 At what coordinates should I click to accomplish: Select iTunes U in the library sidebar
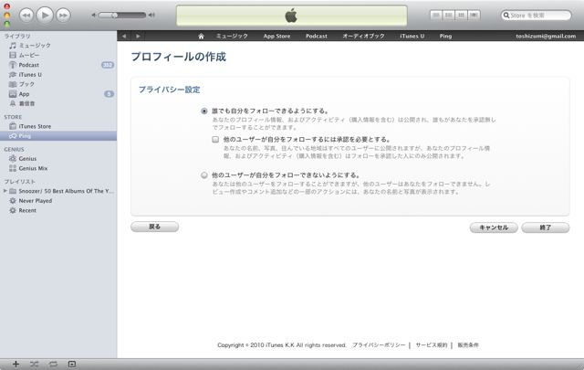[58, 75]
